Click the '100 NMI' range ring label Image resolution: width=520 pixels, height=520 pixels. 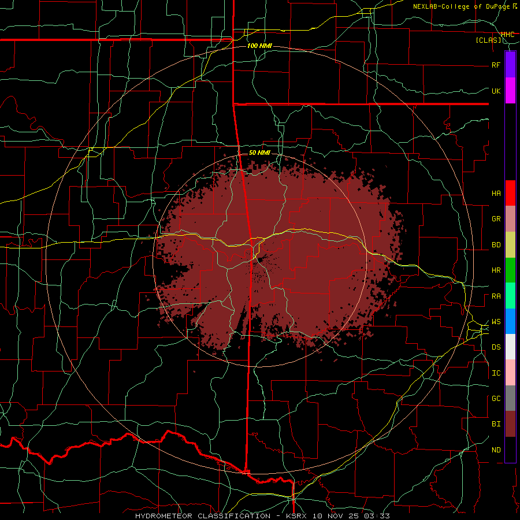tap(259, 46)
